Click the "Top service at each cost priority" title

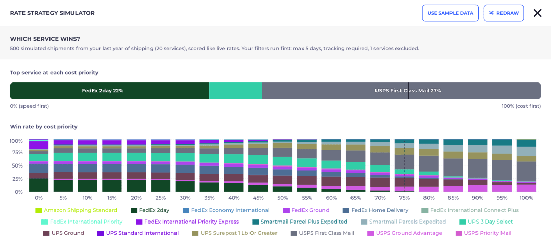point(54,73)
